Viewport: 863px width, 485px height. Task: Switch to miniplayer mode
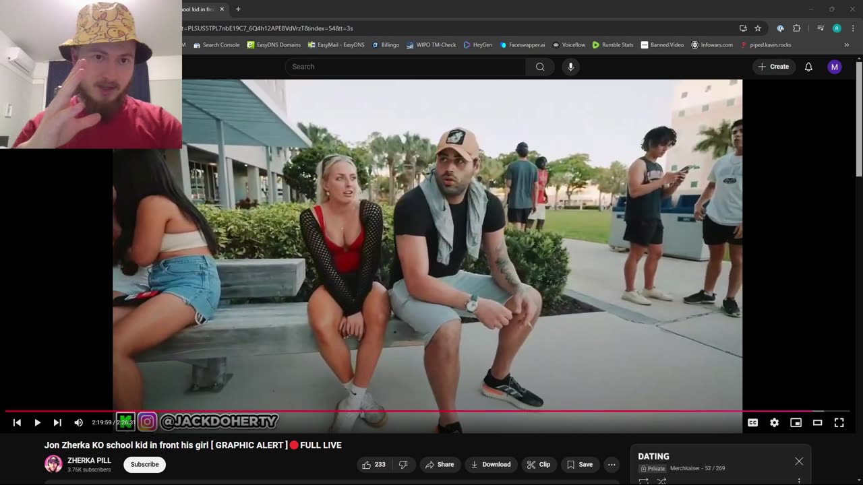796,422
